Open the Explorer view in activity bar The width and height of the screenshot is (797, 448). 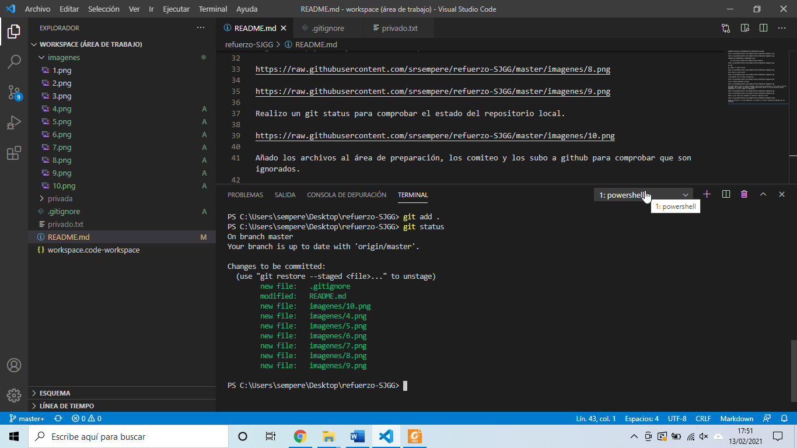tap(14, 32)
